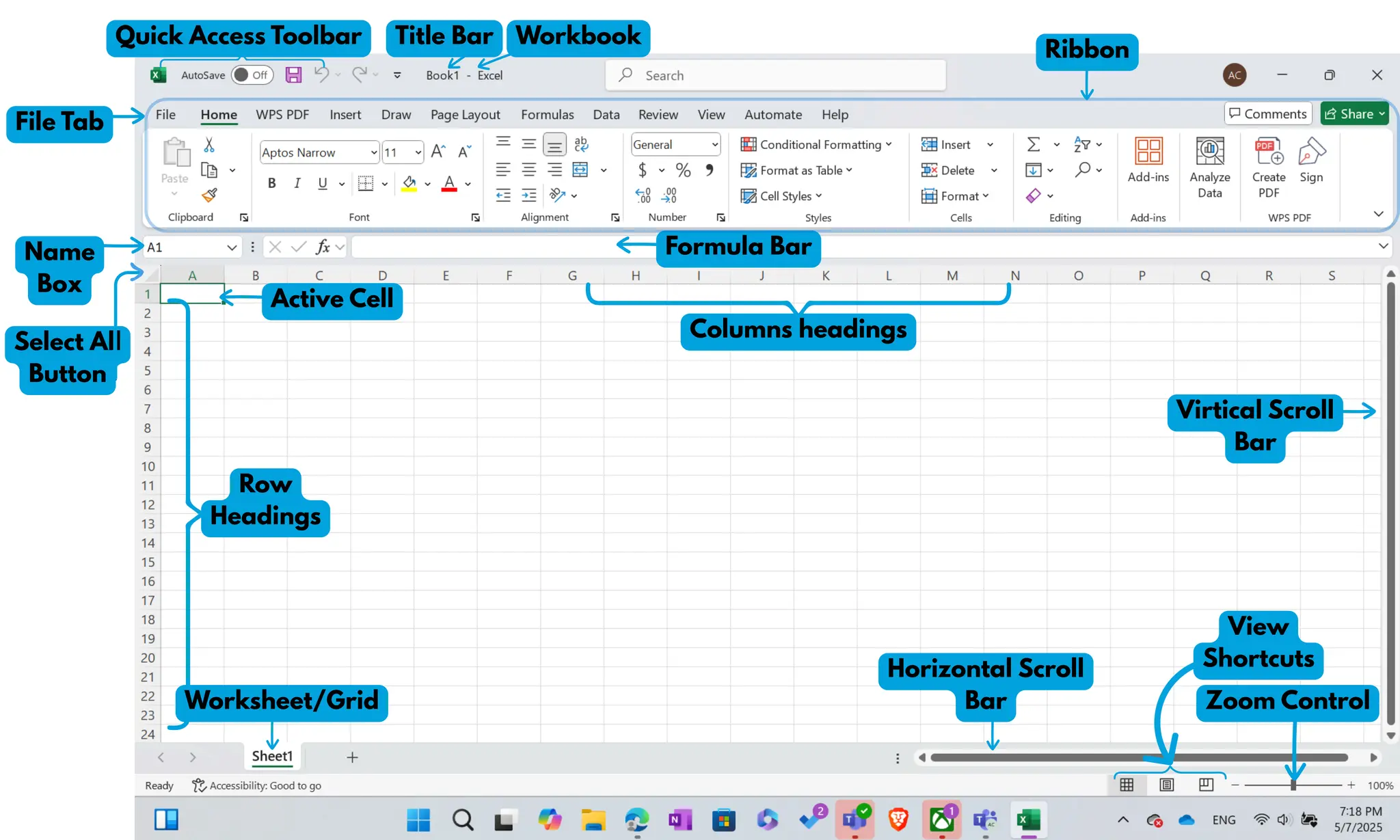Click the Copy icon in Clipboard group

click(209, 170)
